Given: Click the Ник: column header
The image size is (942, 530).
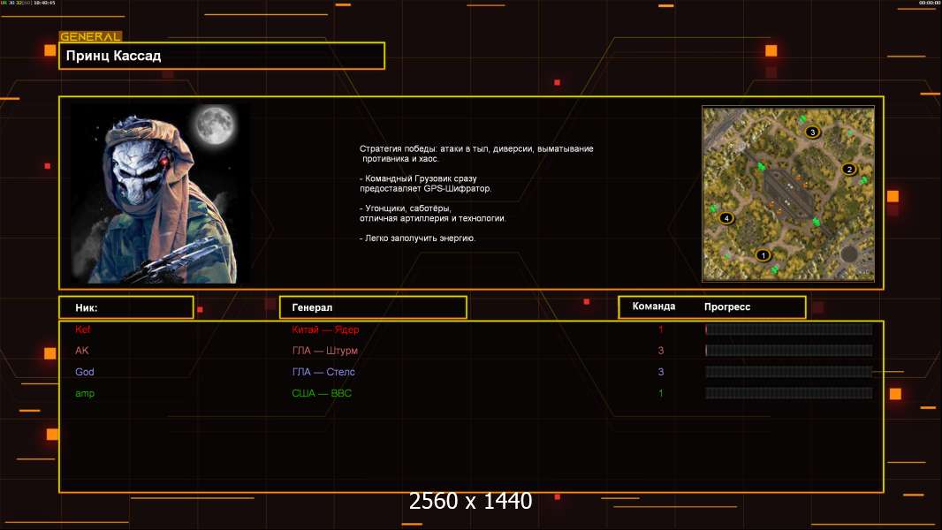Looking at the screenshot, I should [125, 307].
